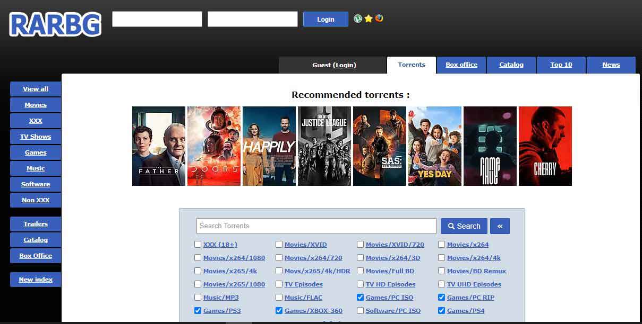
Task: Tick the Movs/x265/4k/HDR checkbox
Action: [279, 271]
